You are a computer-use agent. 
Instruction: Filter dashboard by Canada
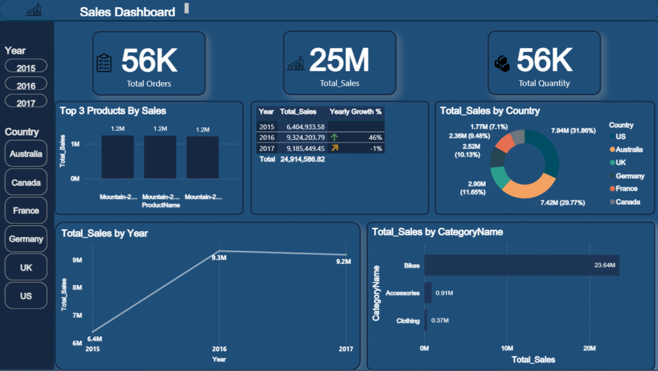(x=26, y=183)
